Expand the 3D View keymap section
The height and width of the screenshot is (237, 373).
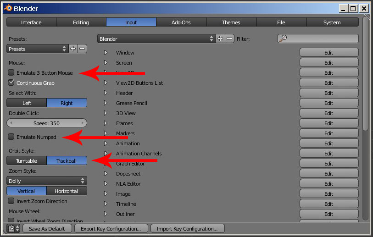pyautogui.click(x=106, y=113)
